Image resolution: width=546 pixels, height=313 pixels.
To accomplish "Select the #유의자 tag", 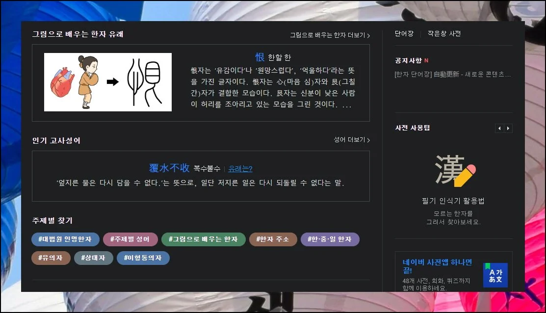I will (51, 258).
